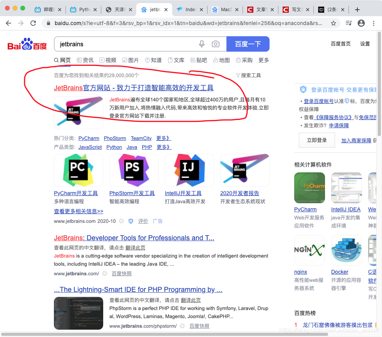Viewport: 382px width, 337px height.
Task: Select the 资讯 search category
Action: 85,60
